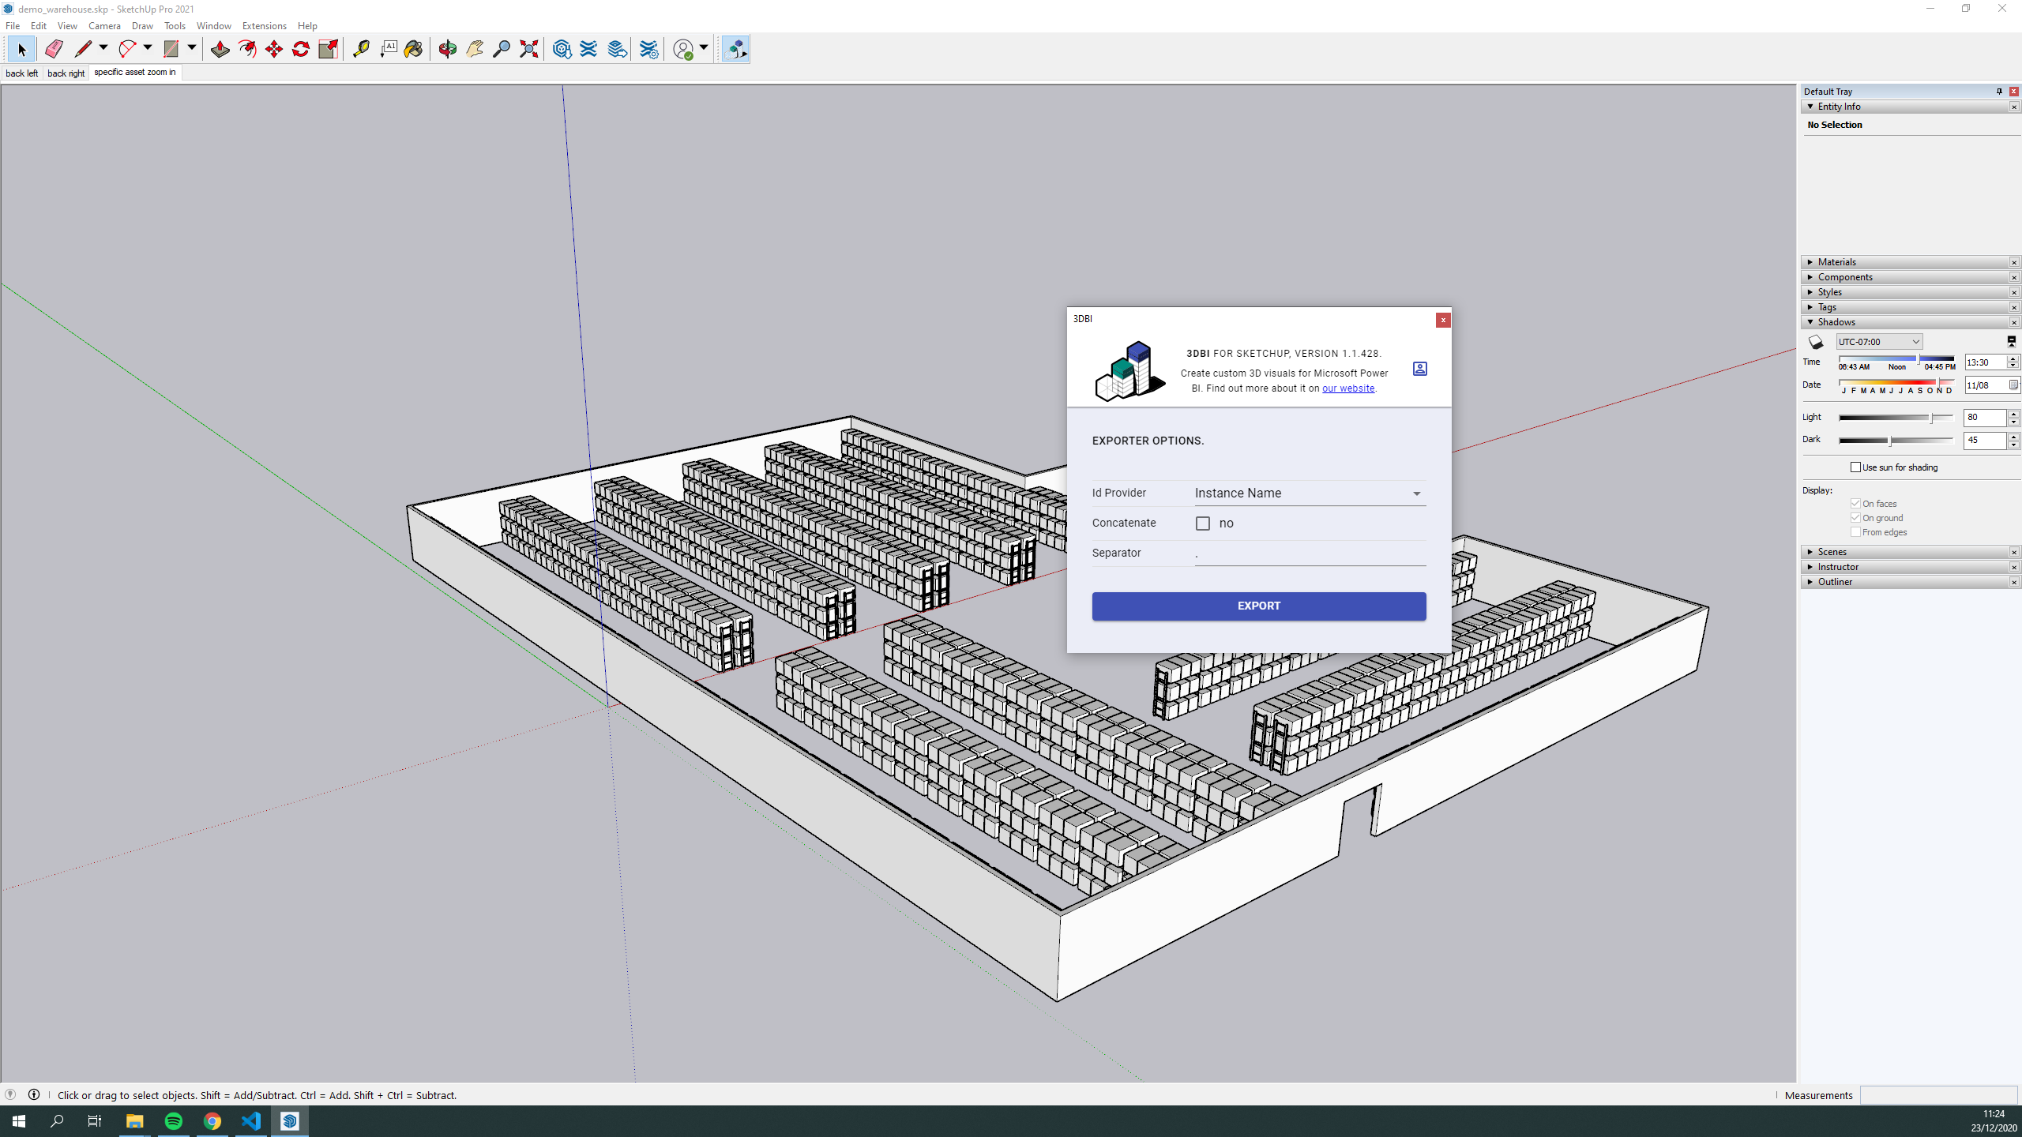Click Zoom Extents in the toolbar
The height and width of the screenshot is (1137, 2022).
[528, 49]
